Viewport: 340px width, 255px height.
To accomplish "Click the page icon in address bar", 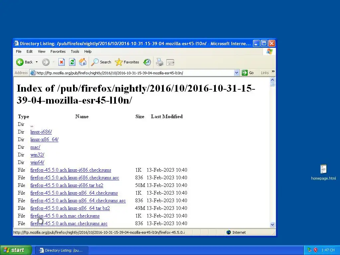I will tap(33, 73).
